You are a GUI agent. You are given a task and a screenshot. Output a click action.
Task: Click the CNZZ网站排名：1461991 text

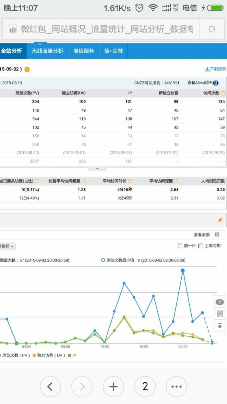(x=157, y=83)
